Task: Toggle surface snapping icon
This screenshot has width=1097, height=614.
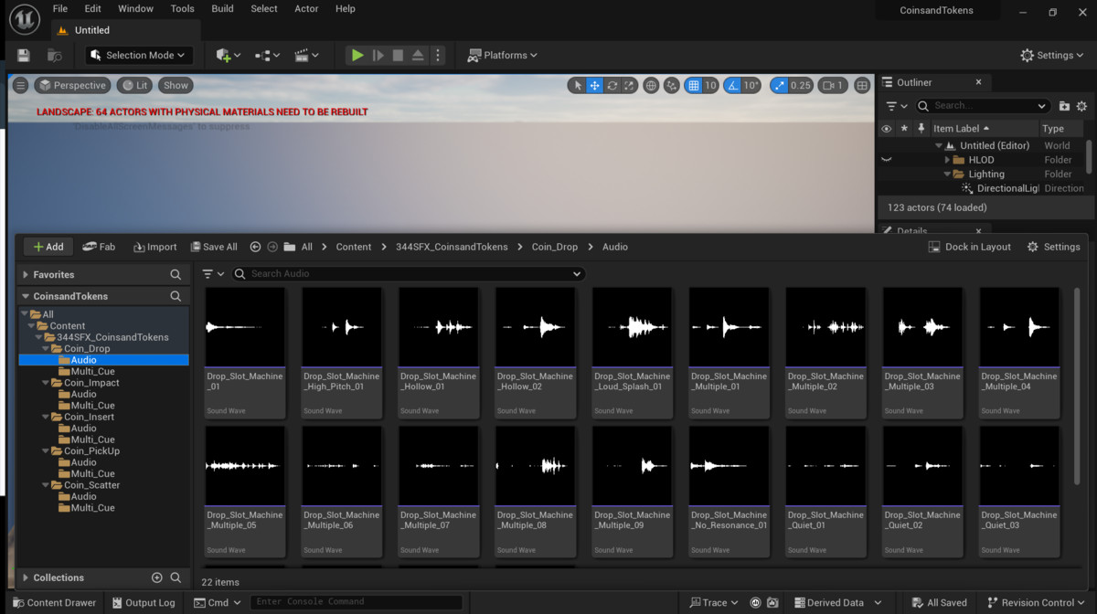Action: click(x=672, y=85)
